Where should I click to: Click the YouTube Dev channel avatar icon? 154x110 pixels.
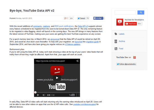tap(120, 22)
